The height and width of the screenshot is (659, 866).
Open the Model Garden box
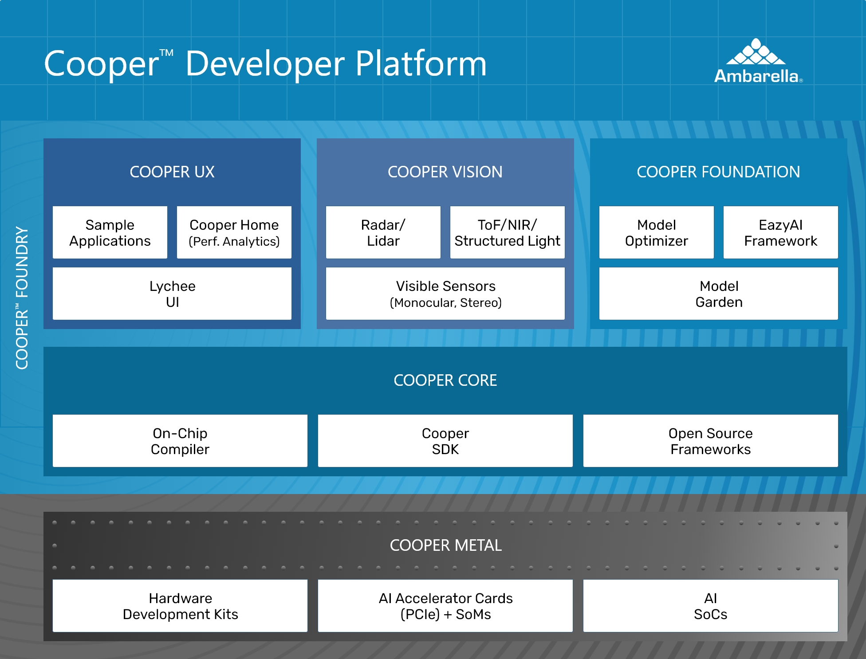tap(719, 294)
